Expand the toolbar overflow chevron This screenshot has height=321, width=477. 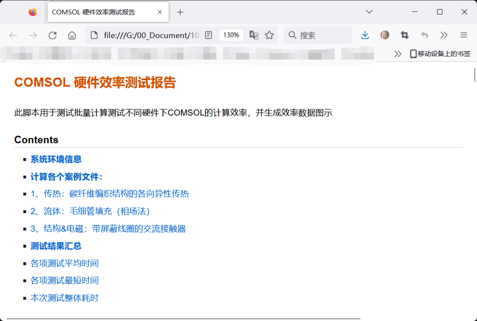click(443, 35)
